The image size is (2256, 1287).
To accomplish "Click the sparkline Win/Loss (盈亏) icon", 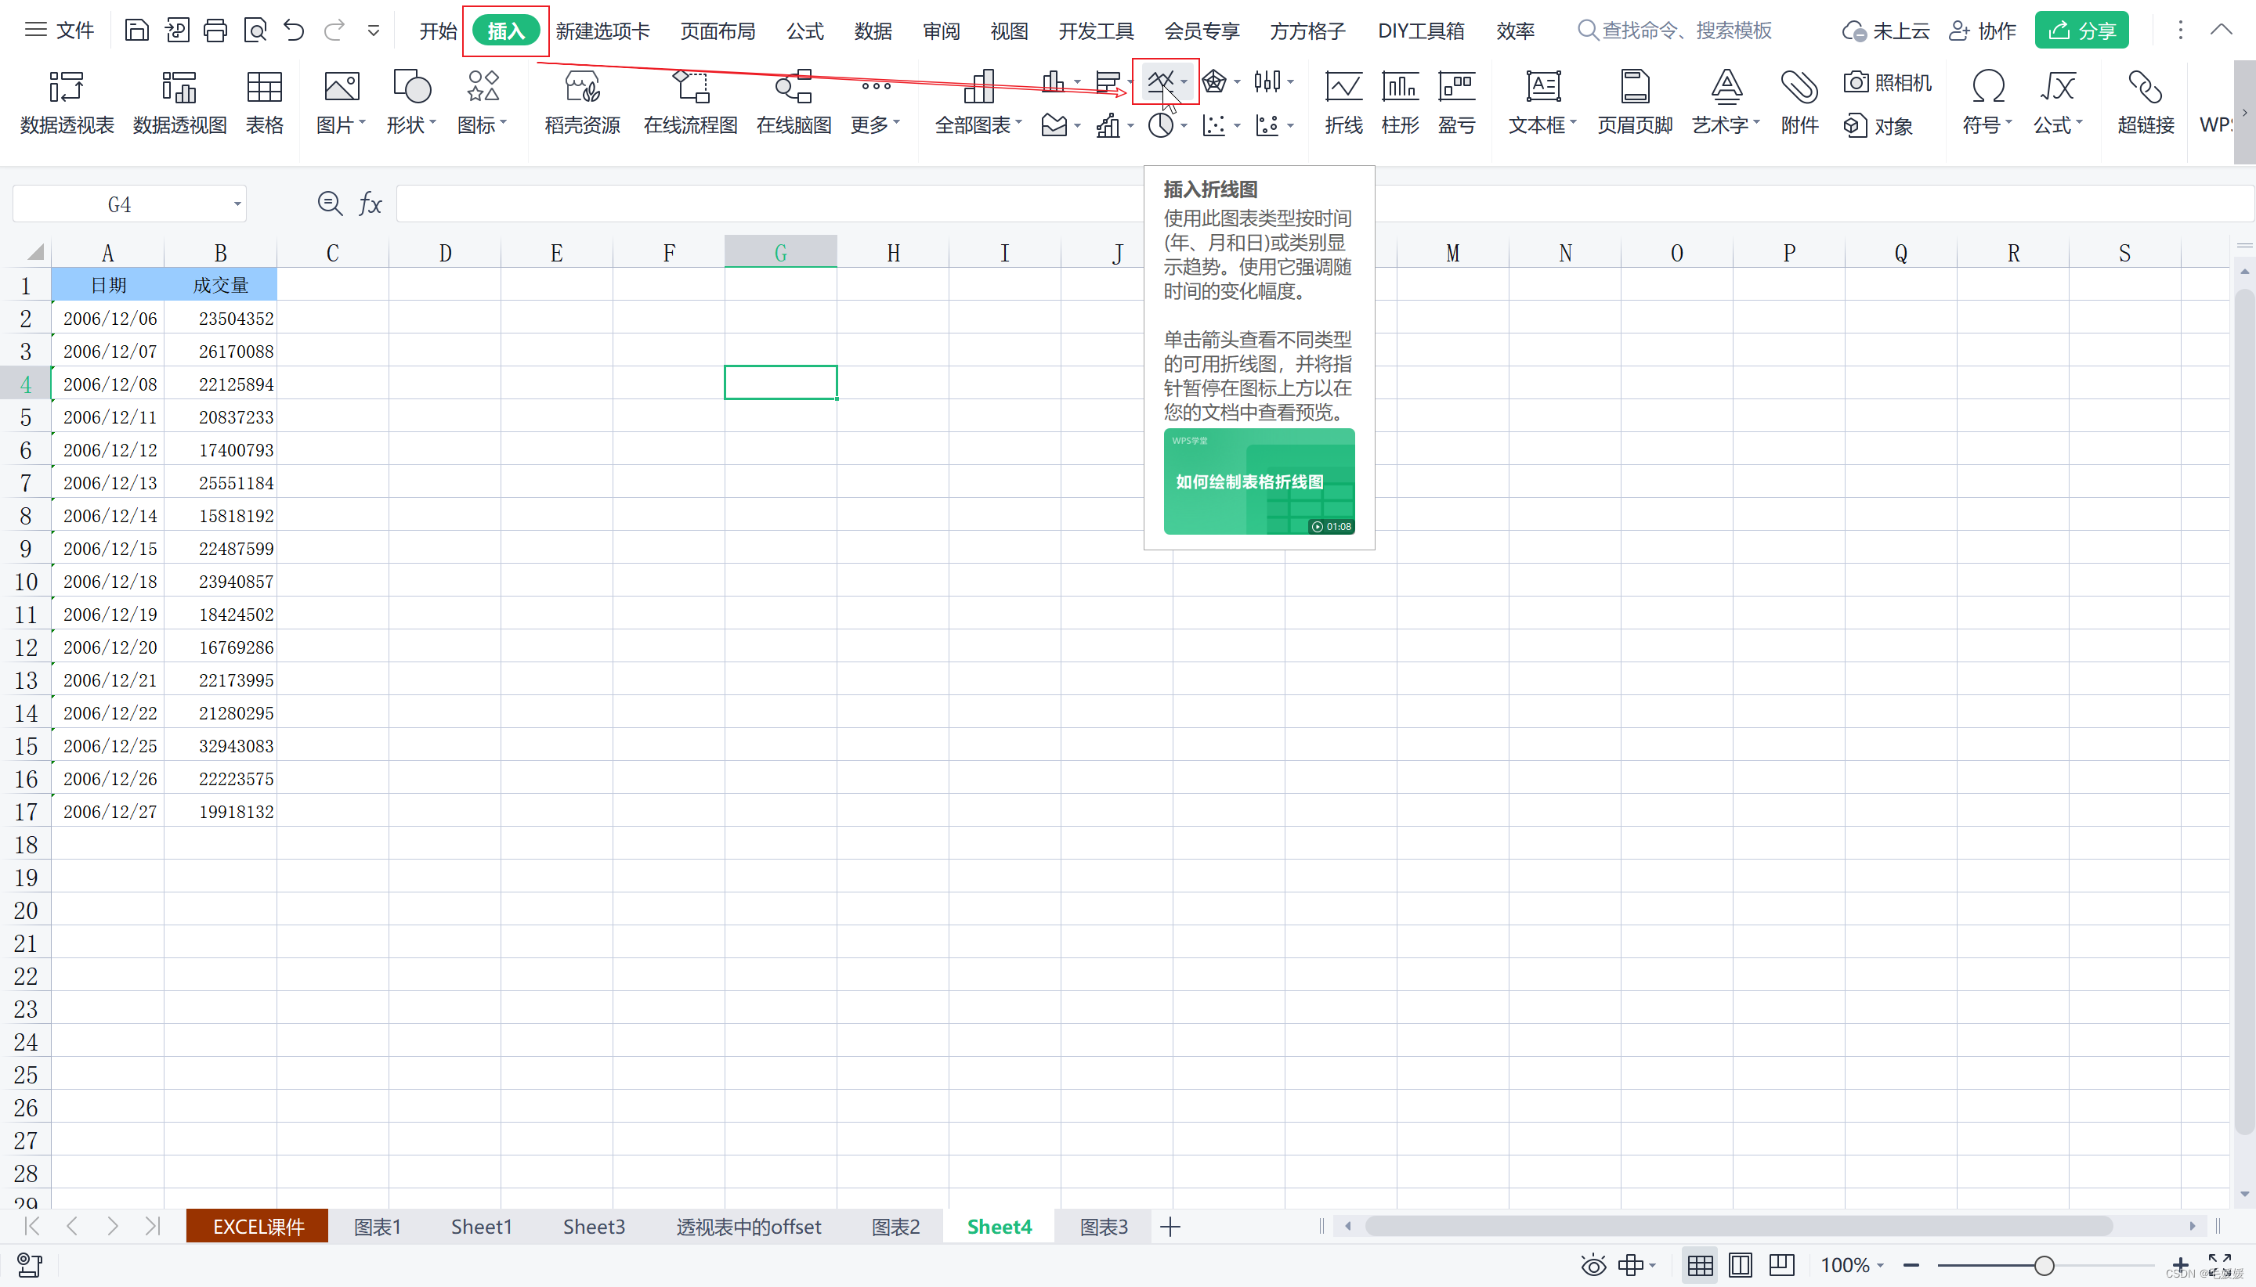I will click(1455, 103).
